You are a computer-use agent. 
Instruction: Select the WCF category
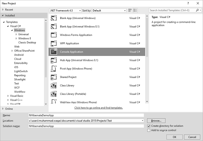17,88
